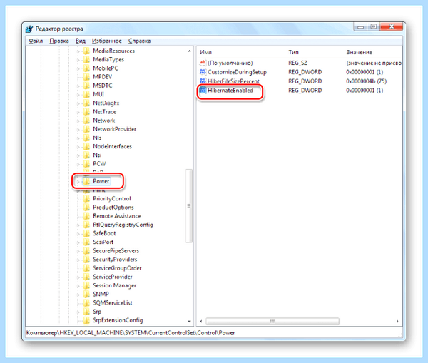Select the SecurityProviders key
Image resolution: width=428 pixels, height=363 pixels.
(115, 260)
